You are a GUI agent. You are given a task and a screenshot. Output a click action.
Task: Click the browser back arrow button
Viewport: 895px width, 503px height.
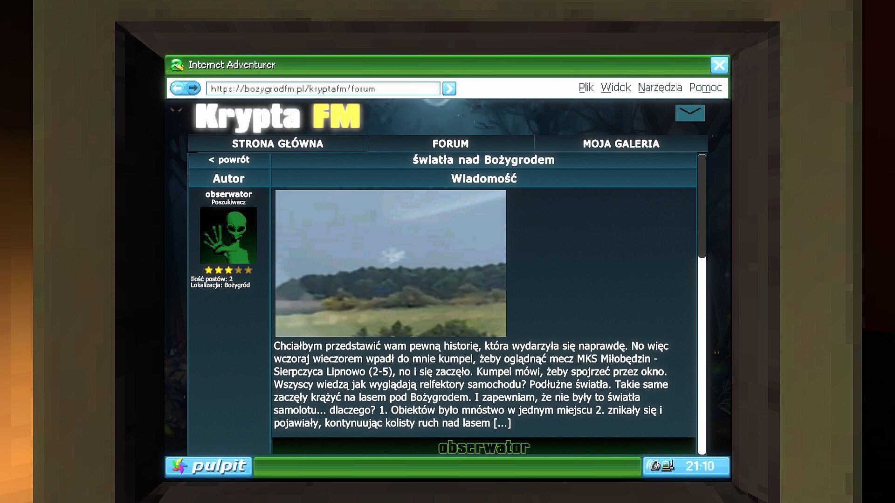[177, 88]
